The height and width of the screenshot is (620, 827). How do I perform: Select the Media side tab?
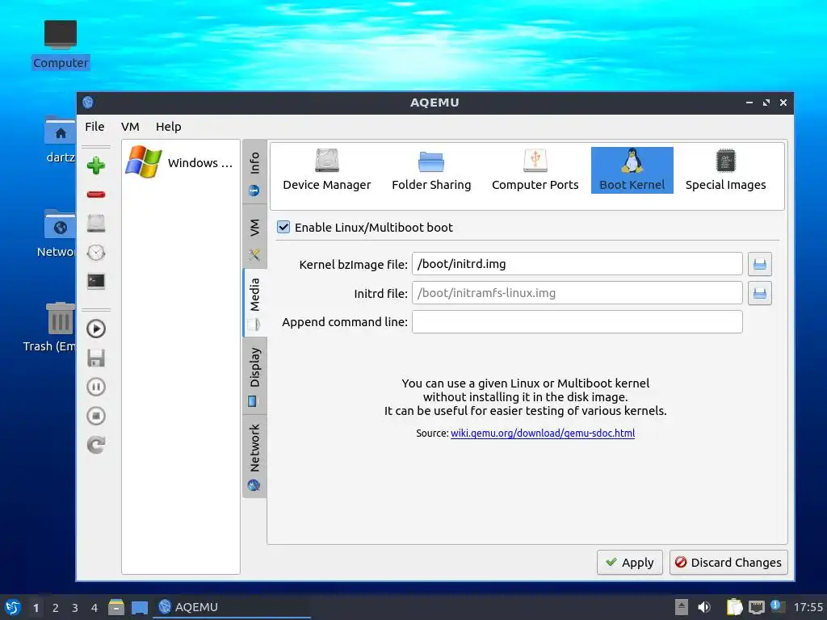pyautogui.click(x=254, y=303)
